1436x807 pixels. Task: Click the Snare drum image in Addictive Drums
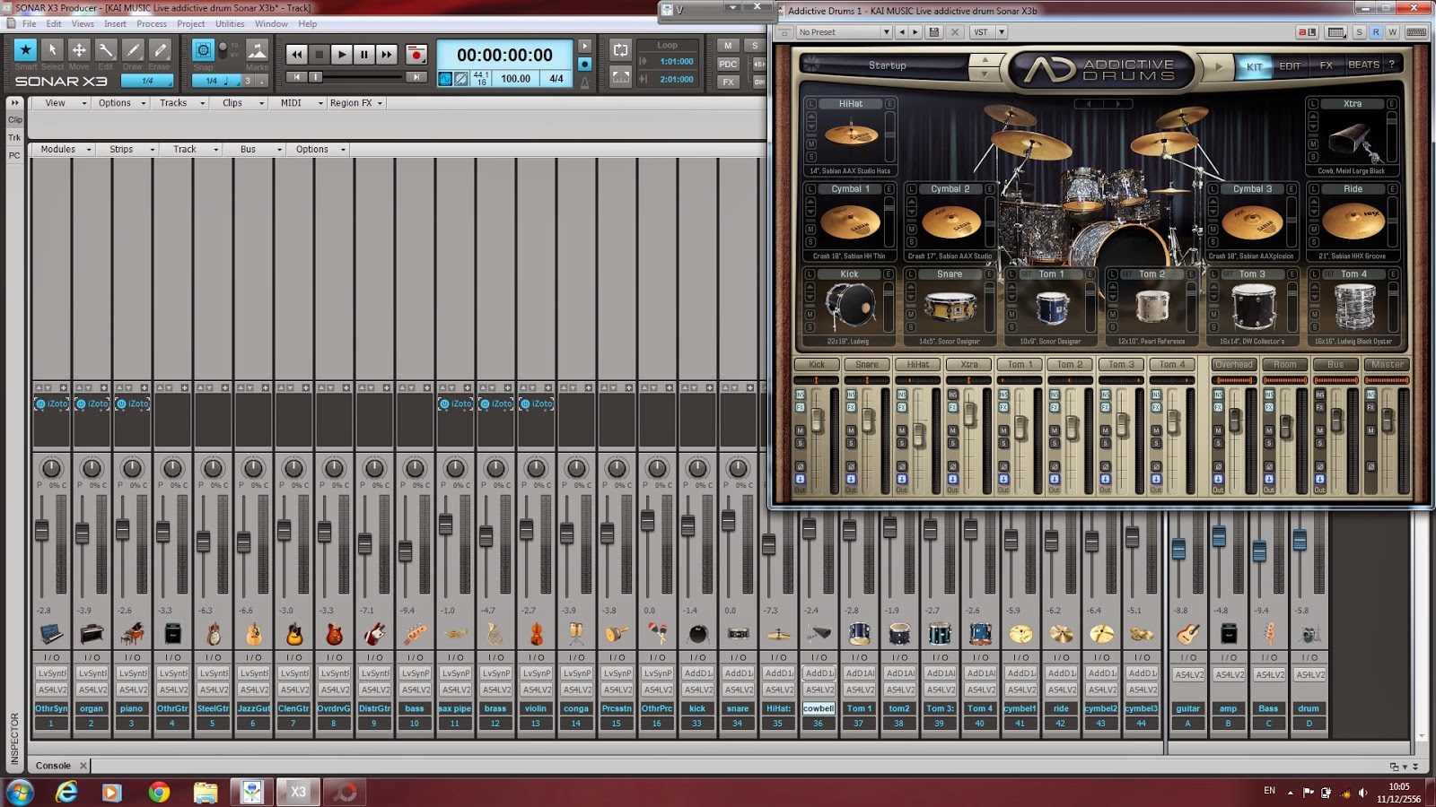pyautogui.click(x=950, y=306)
